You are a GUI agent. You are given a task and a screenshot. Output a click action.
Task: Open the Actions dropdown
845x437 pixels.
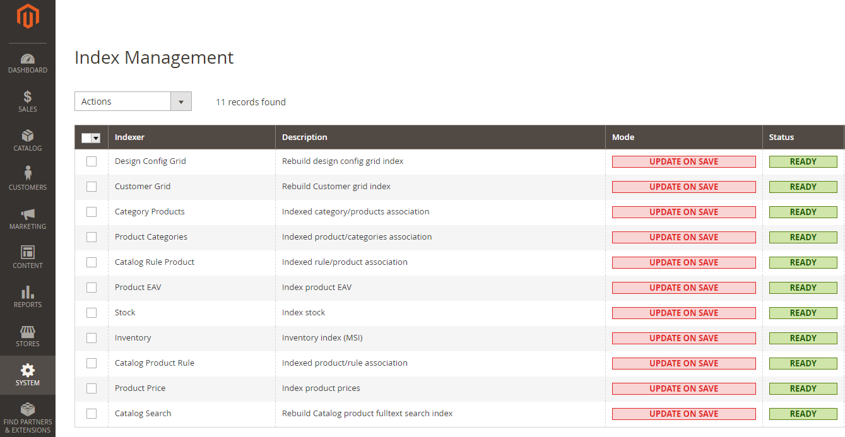tap(133, 101)
